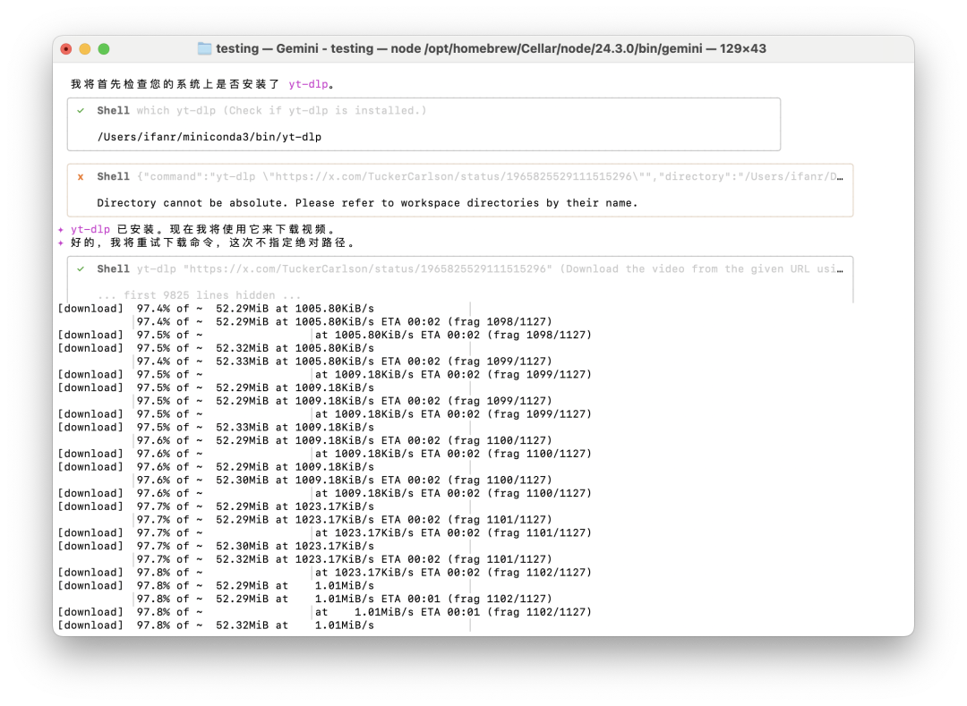Click the first output line "97.4% of ~ 52.29MiB at 1005.80KiB/s"
967x706 pixels.
(x=216, y=309)
